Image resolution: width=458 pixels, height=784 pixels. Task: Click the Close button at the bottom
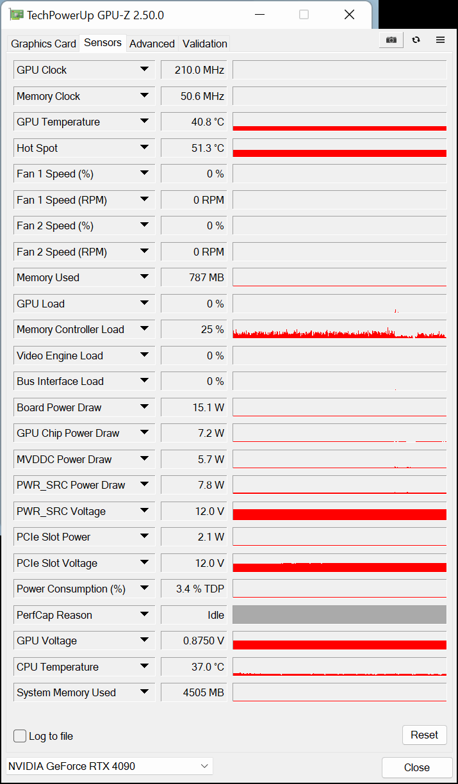[x=416, y=767]
